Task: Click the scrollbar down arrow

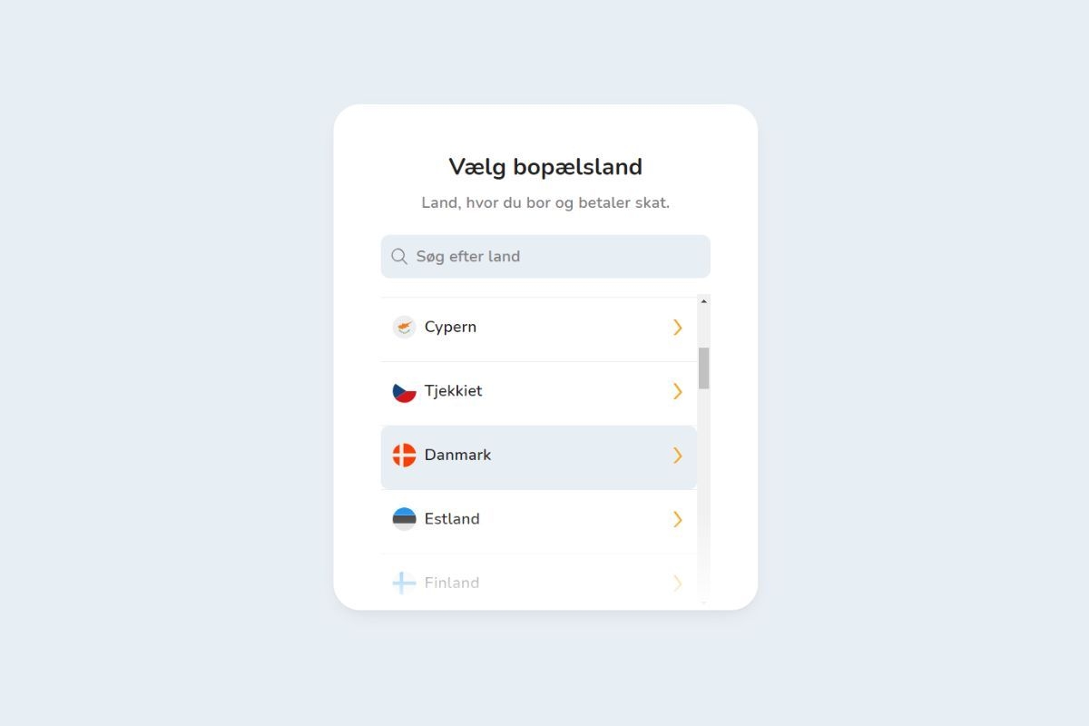Action: click(x=704, y=603)
